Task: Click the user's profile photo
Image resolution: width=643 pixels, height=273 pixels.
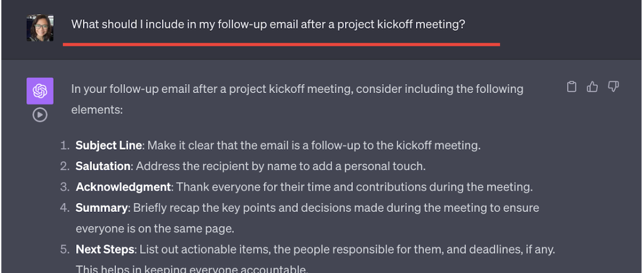Action: pos(39,28)
